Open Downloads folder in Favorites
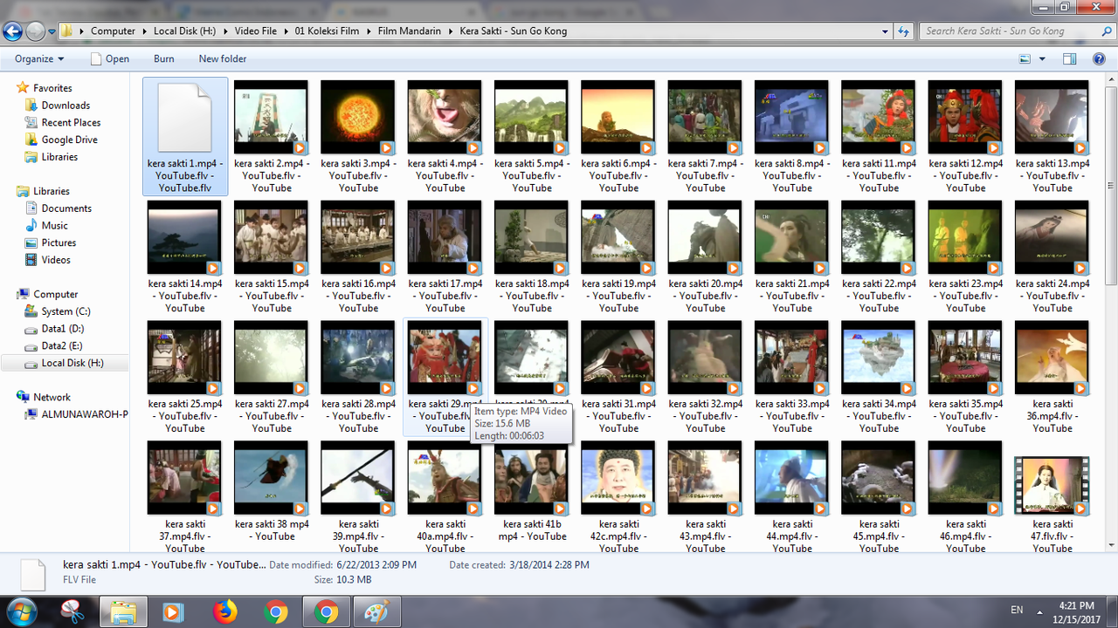 tap(66, 106)
